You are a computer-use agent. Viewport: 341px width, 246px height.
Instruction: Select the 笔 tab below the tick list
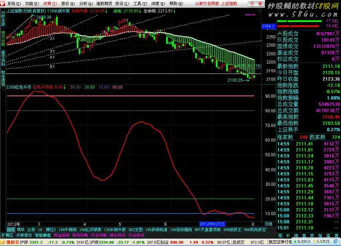coord(280,236)
